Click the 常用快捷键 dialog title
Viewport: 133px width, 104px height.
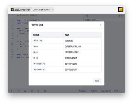tap(37, 25)
